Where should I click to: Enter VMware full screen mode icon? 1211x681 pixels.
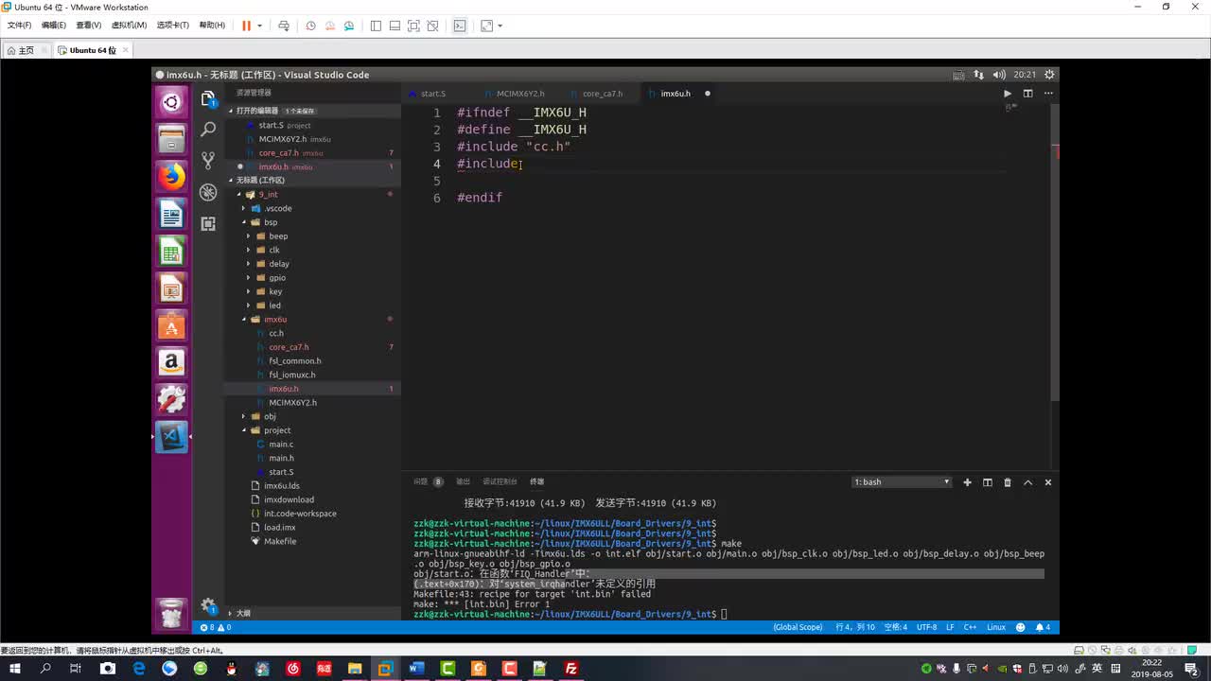pyautogui.click(x=413, y=26)
